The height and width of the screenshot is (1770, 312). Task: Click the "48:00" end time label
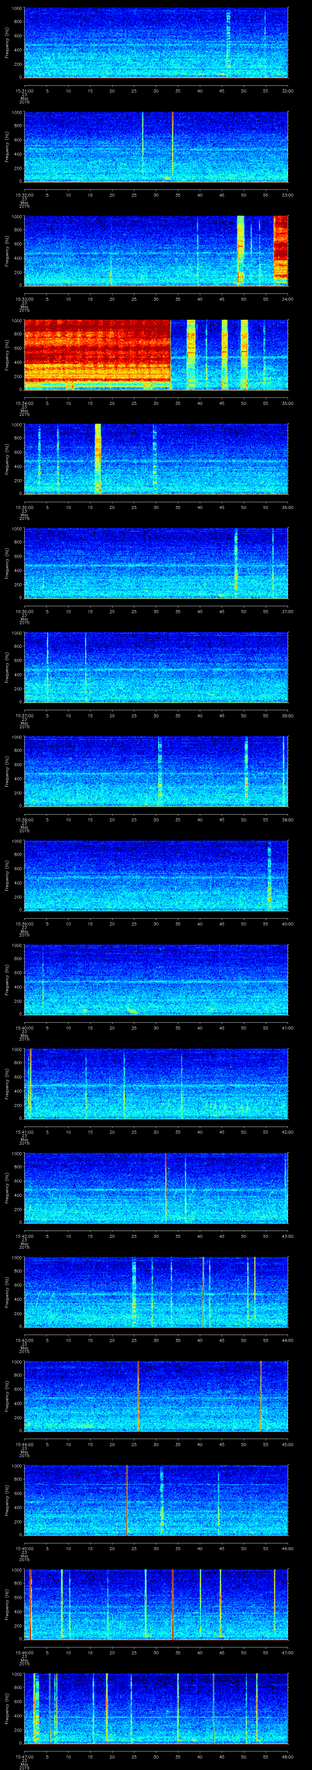(287, 1756)
